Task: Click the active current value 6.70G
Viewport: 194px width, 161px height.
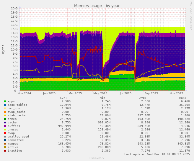Action: 66,147
